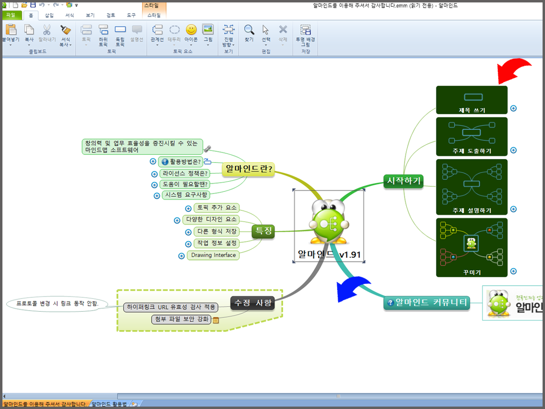Click the open folder quick access icon
The height and width of the screenshot is (409, 545).
pos(24,5)
